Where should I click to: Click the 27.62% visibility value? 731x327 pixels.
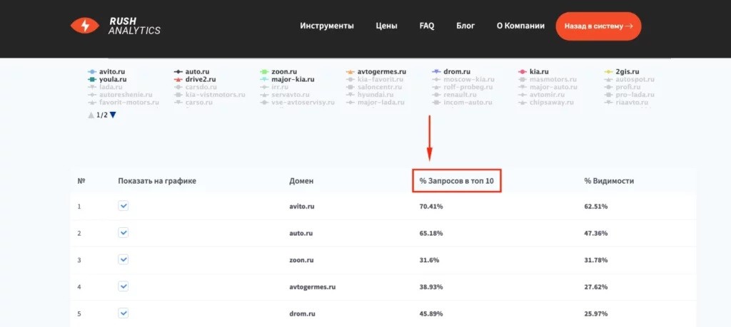[x=596, y=287]
